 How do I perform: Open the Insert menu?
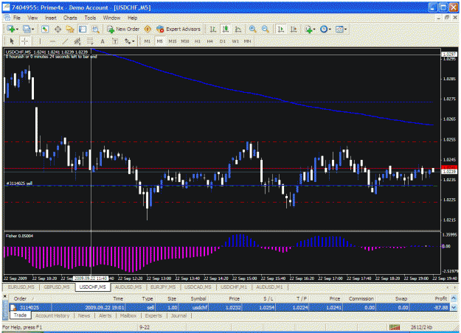tap(51, 18)
